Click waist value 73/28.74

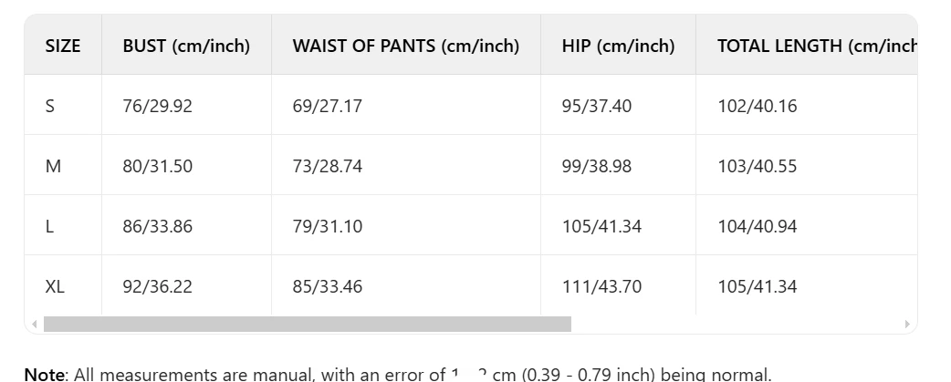[328, 166]
